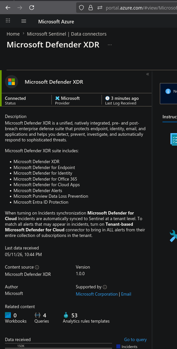Open the ellipsis menu next to title

click(x=110, y=45)
